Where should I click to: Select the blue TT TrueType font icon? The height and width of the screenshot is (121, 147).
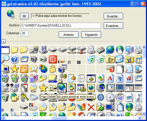pyautogui.click(x=120, y=78)
